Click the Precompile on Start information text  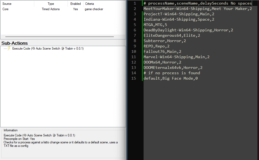pos(19,139)
